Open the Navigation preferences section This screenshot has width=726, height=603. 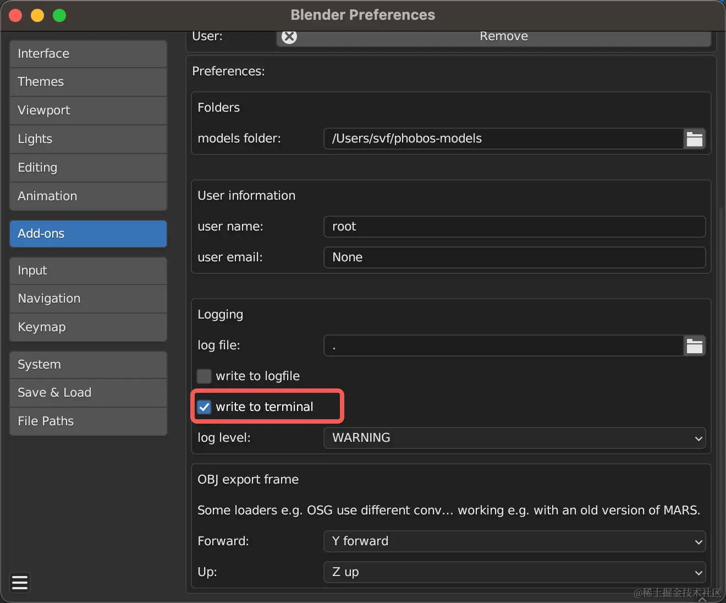pyautogui.click(x=88, y=299)
